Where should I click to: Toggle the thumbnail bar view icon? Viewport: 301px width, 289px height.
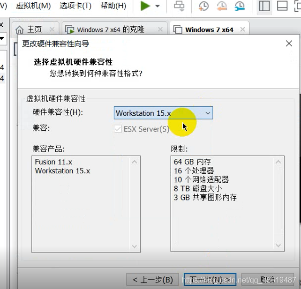282,6
